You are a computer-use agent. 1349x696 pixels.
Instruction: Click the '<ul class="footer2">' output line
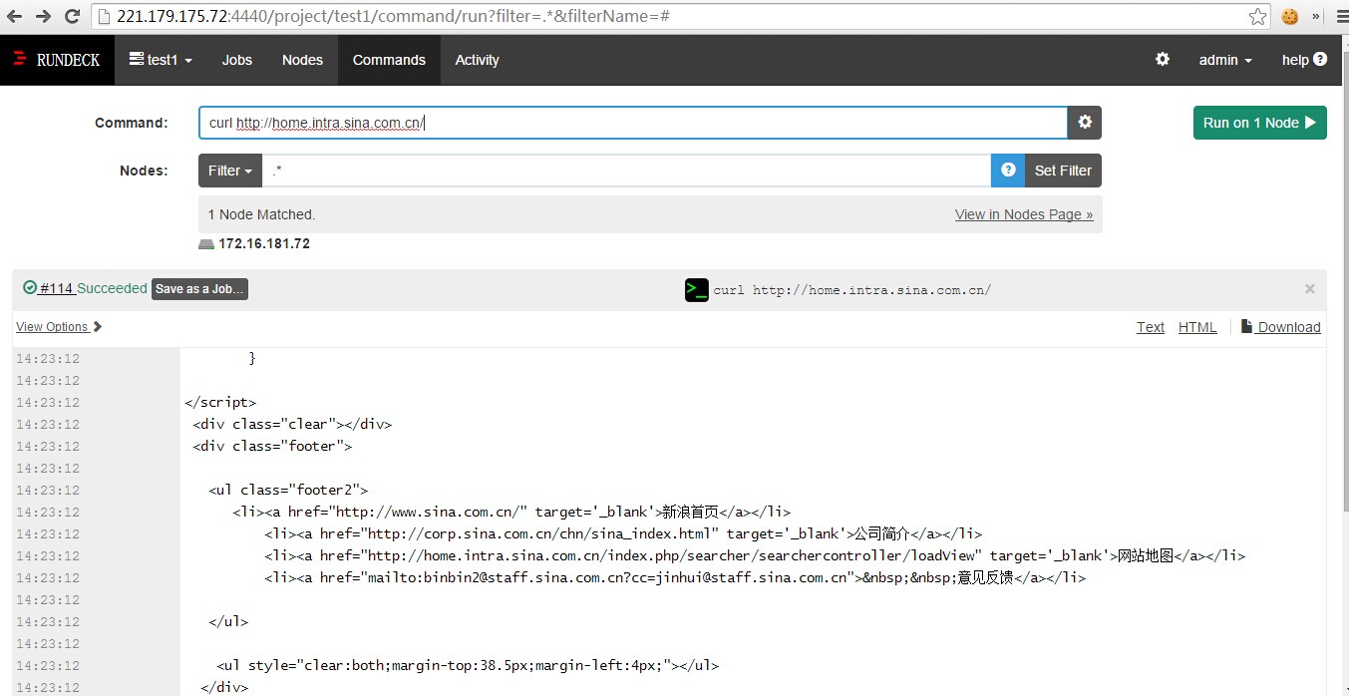pyautogui.click(x=288, y=490)
